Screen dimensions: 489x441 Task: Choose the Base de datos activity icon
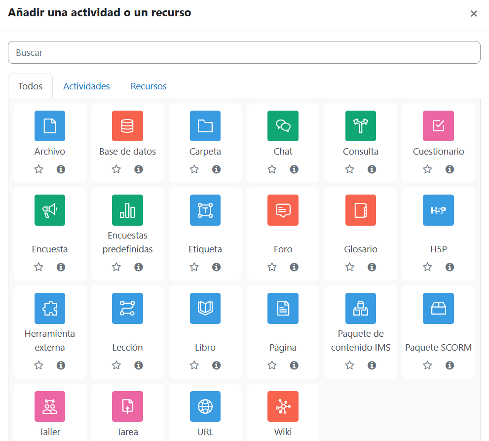tap(127, 126)
